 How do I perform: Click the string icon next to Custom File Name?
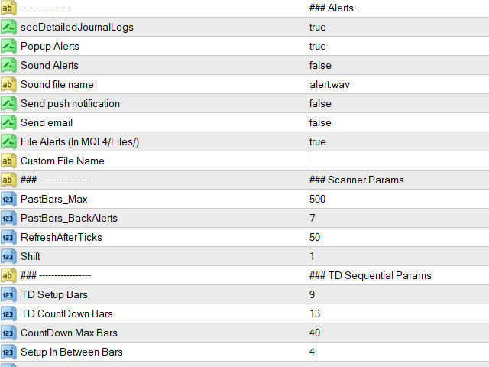point(8,161)
